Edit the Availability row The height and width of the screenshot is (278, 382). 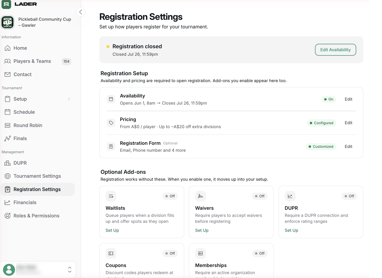pos(348,99)
